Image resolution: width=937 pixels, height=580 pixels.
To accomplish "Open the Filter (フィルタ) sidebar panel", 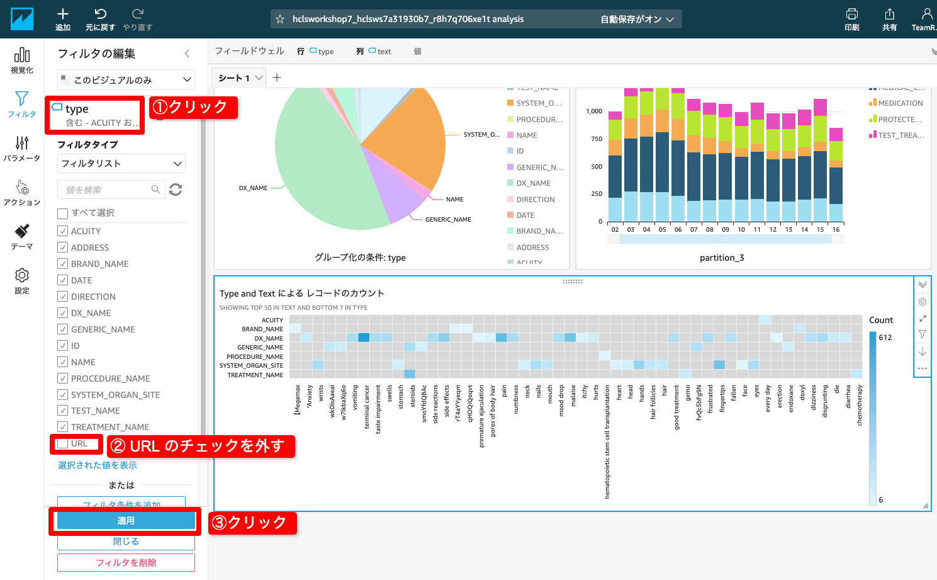I will coord(22,105).
